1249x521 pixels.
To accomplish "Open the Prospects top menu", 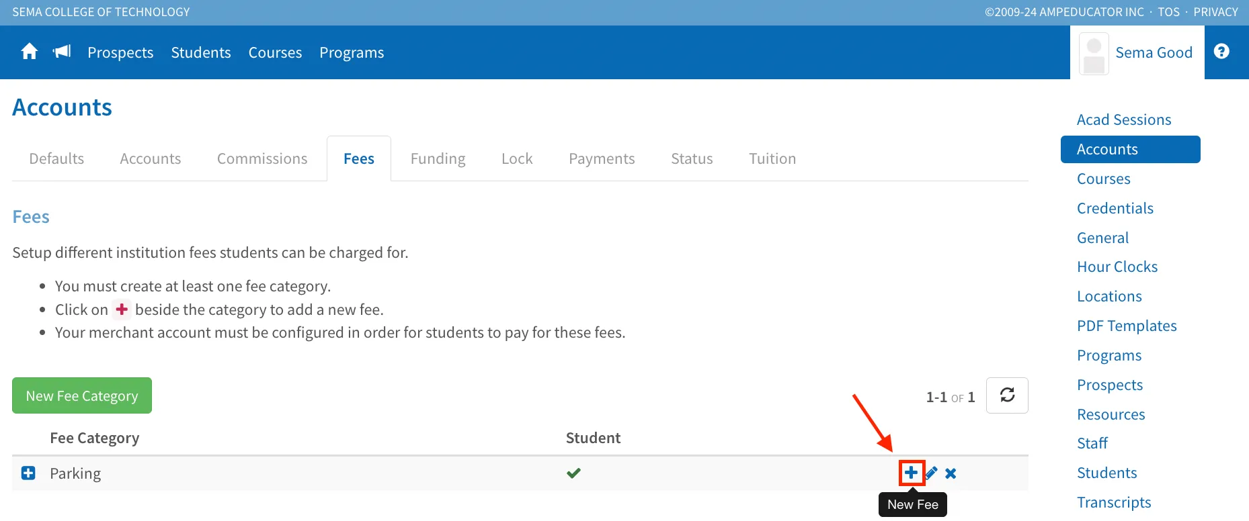I will (x=120, y=52).
